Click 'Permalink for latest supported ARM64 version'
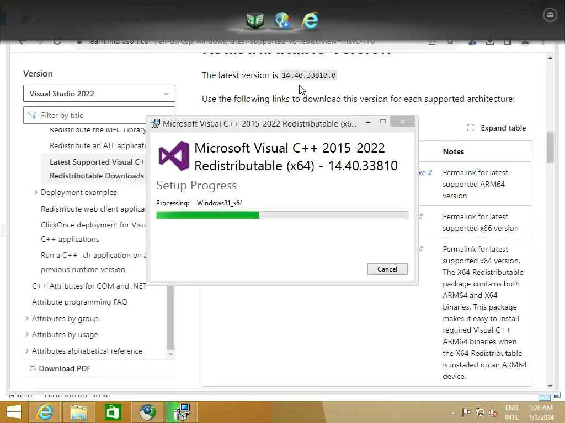The width and height of the screenshot is (565, 423). 475,184
